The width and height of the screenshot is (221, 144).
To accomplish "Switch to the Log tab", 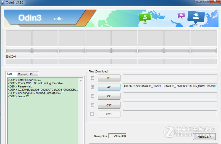I will coord(11,74).
